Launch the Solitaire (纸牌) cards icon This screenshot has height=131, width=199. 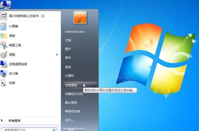[3, 83]
